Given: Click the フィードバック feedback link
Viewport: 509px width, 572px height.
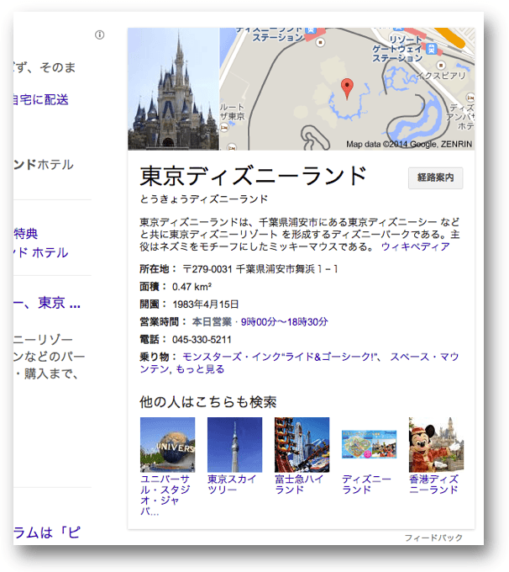Looking at the screenshot, I should point(433,538).
